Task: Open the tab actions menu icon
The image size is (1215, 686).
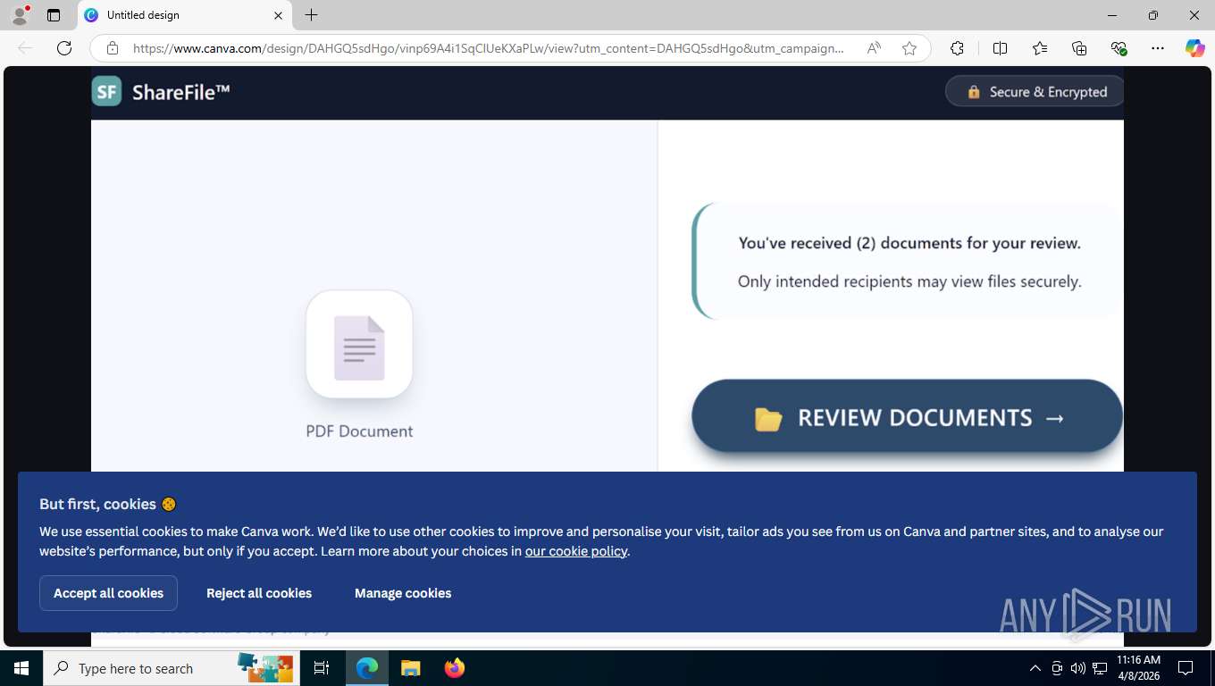Action: point(54,15)
